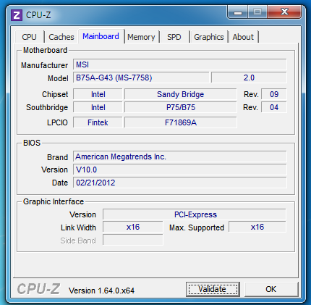Click the Manufacturer field showing MSI

180,64
